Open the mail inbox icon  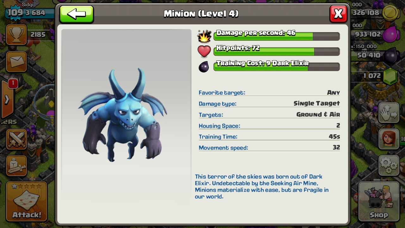16,62
